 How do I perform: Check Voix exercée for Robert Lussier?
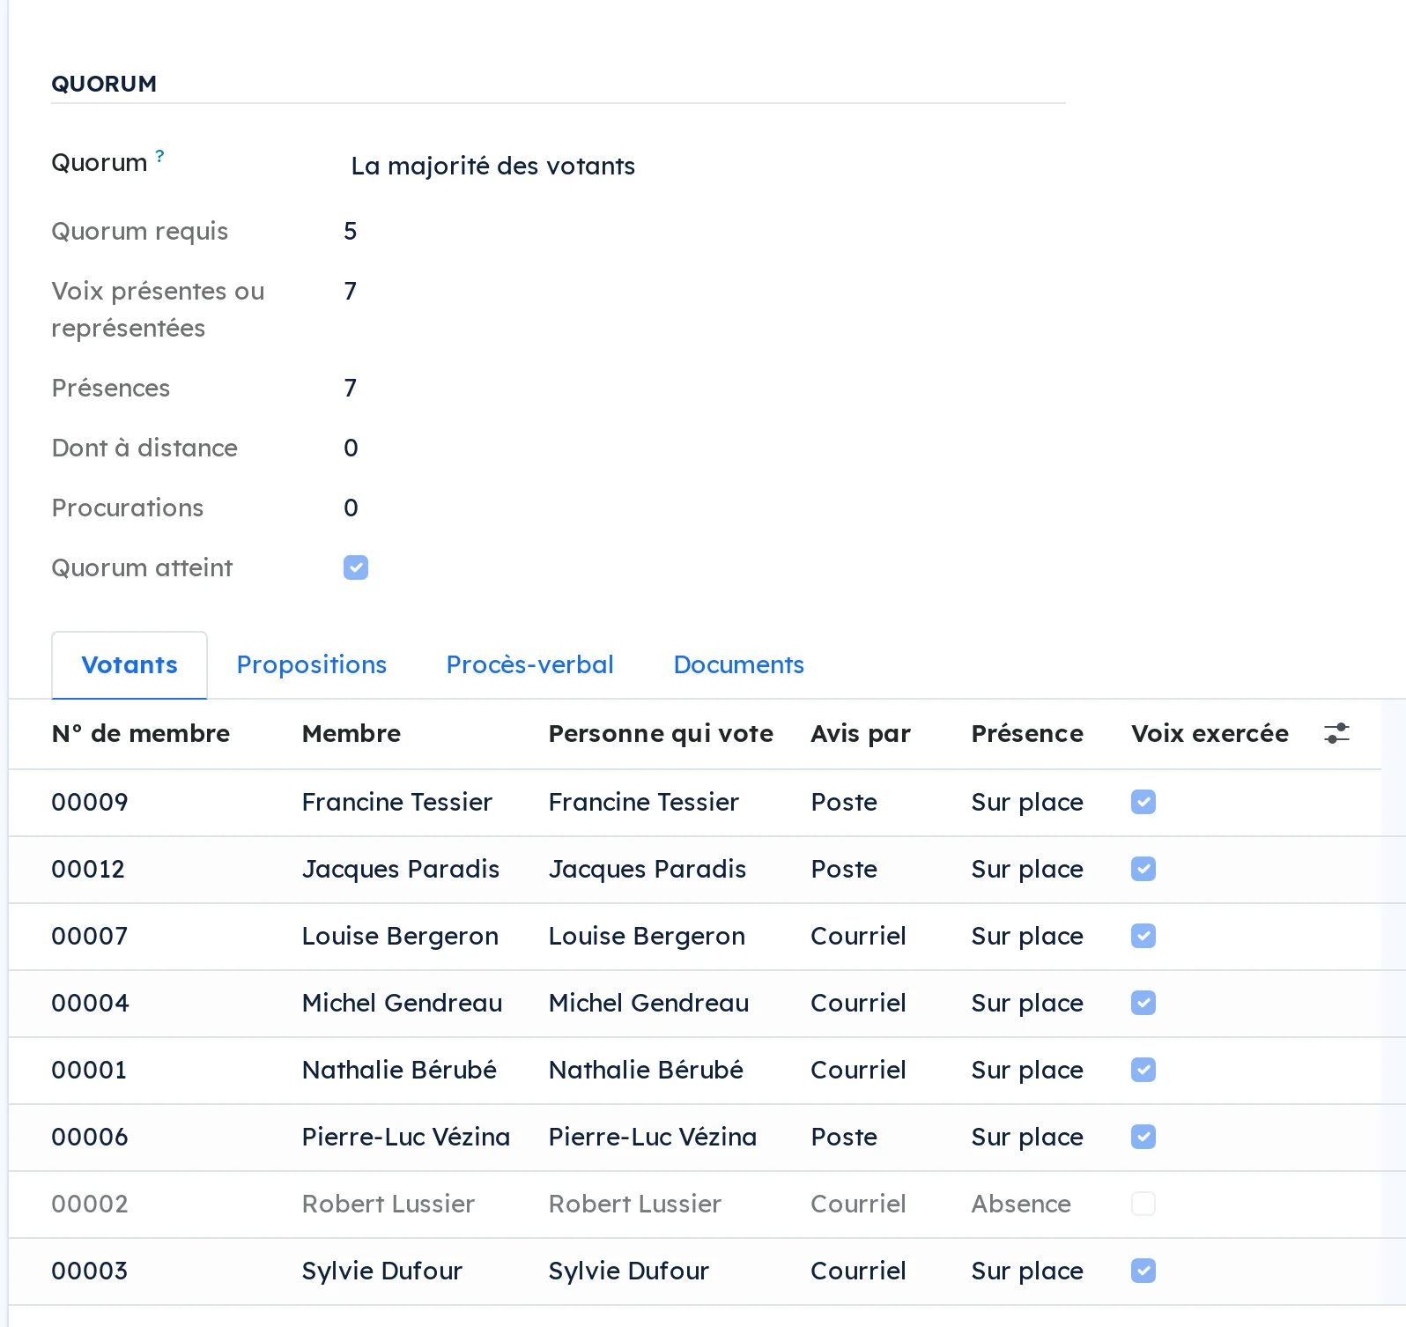point(1143,1204)
